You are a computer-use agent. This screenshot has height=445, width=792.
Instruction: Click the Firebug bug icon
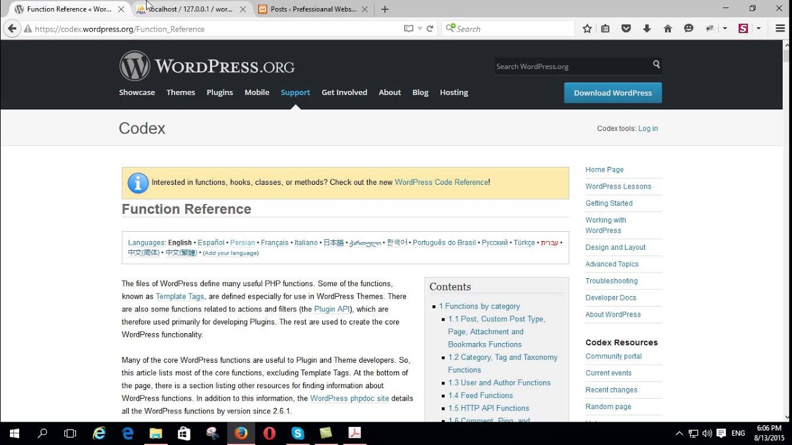pos(710,28)
